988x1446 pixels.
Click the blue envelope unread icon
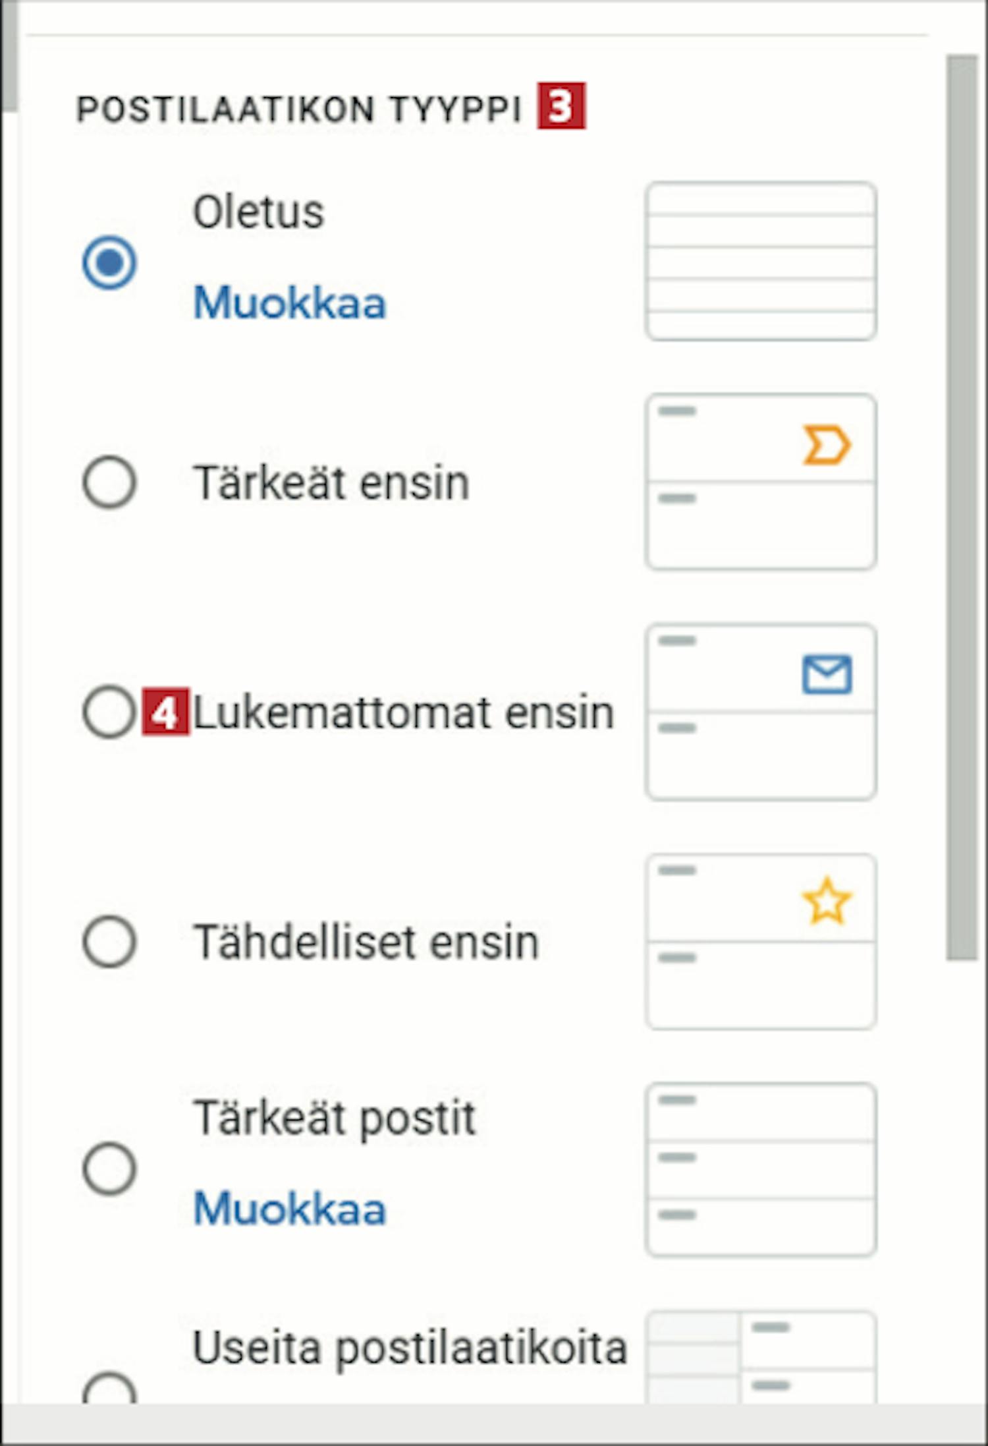coord(827,674)
